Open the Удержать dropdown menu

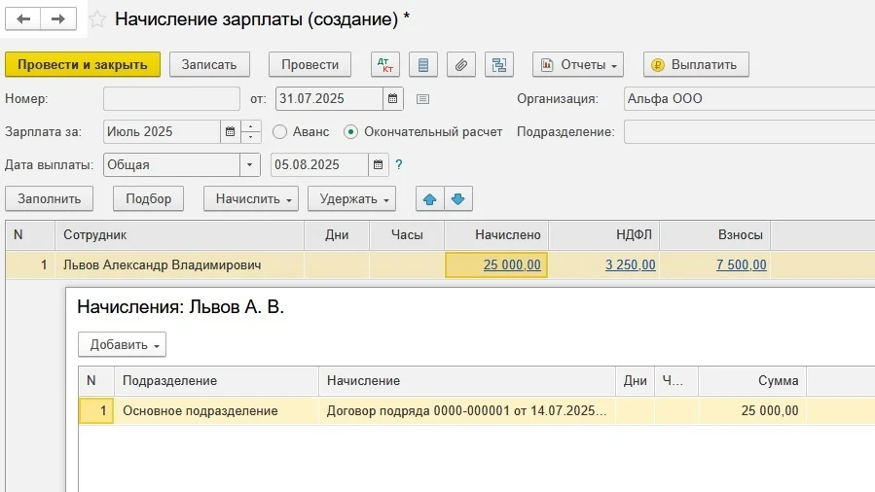pyautogui.click(x=351, y=199)
